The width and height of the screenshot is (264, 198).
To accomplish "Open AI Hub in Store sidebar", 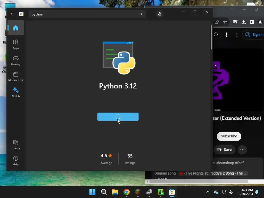I will [16, 92].
